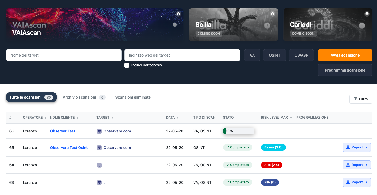Toggle the OWASP scan type
377x195 pixels.
tap(301, 55)
